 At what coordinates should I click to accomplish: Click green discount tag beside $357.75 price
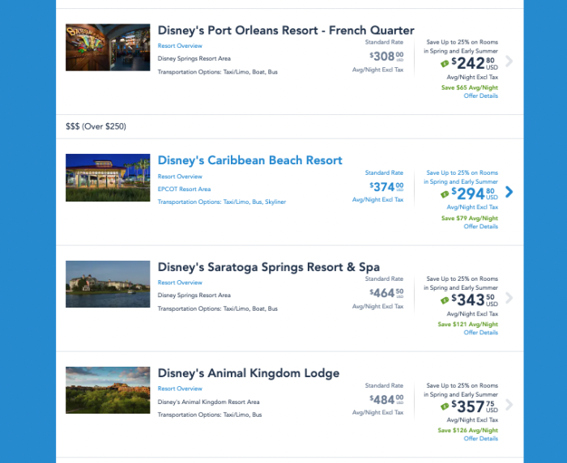tap(445, 406)
